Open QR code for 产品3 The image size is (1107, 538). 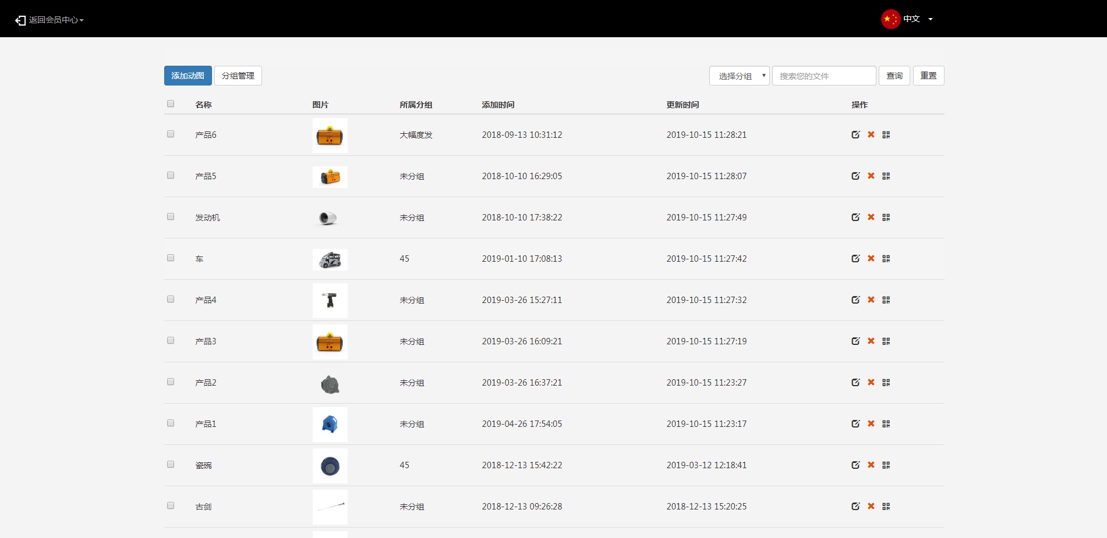click(886, 341)
